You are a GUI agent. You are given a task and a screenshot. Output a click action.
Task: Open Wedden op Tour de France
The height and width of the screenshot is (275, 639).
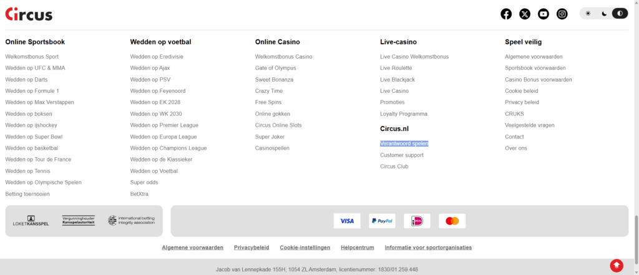[38, 159]
